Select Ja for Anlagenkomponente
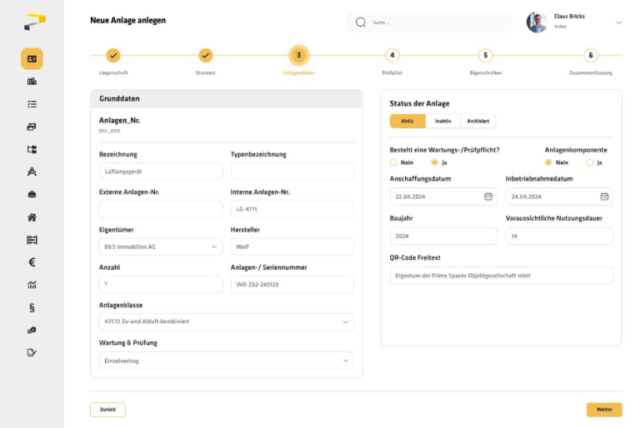Viewport: 640px width, 428px height. [x=589, y=162]
